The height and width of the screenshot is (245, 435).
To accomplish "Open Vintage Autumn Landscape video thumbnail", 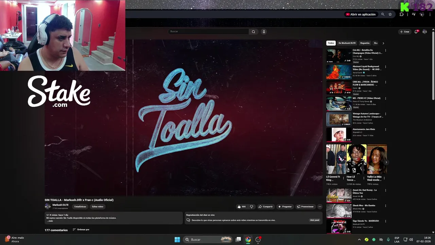I will pyautogui.click(x=339, y=119).
